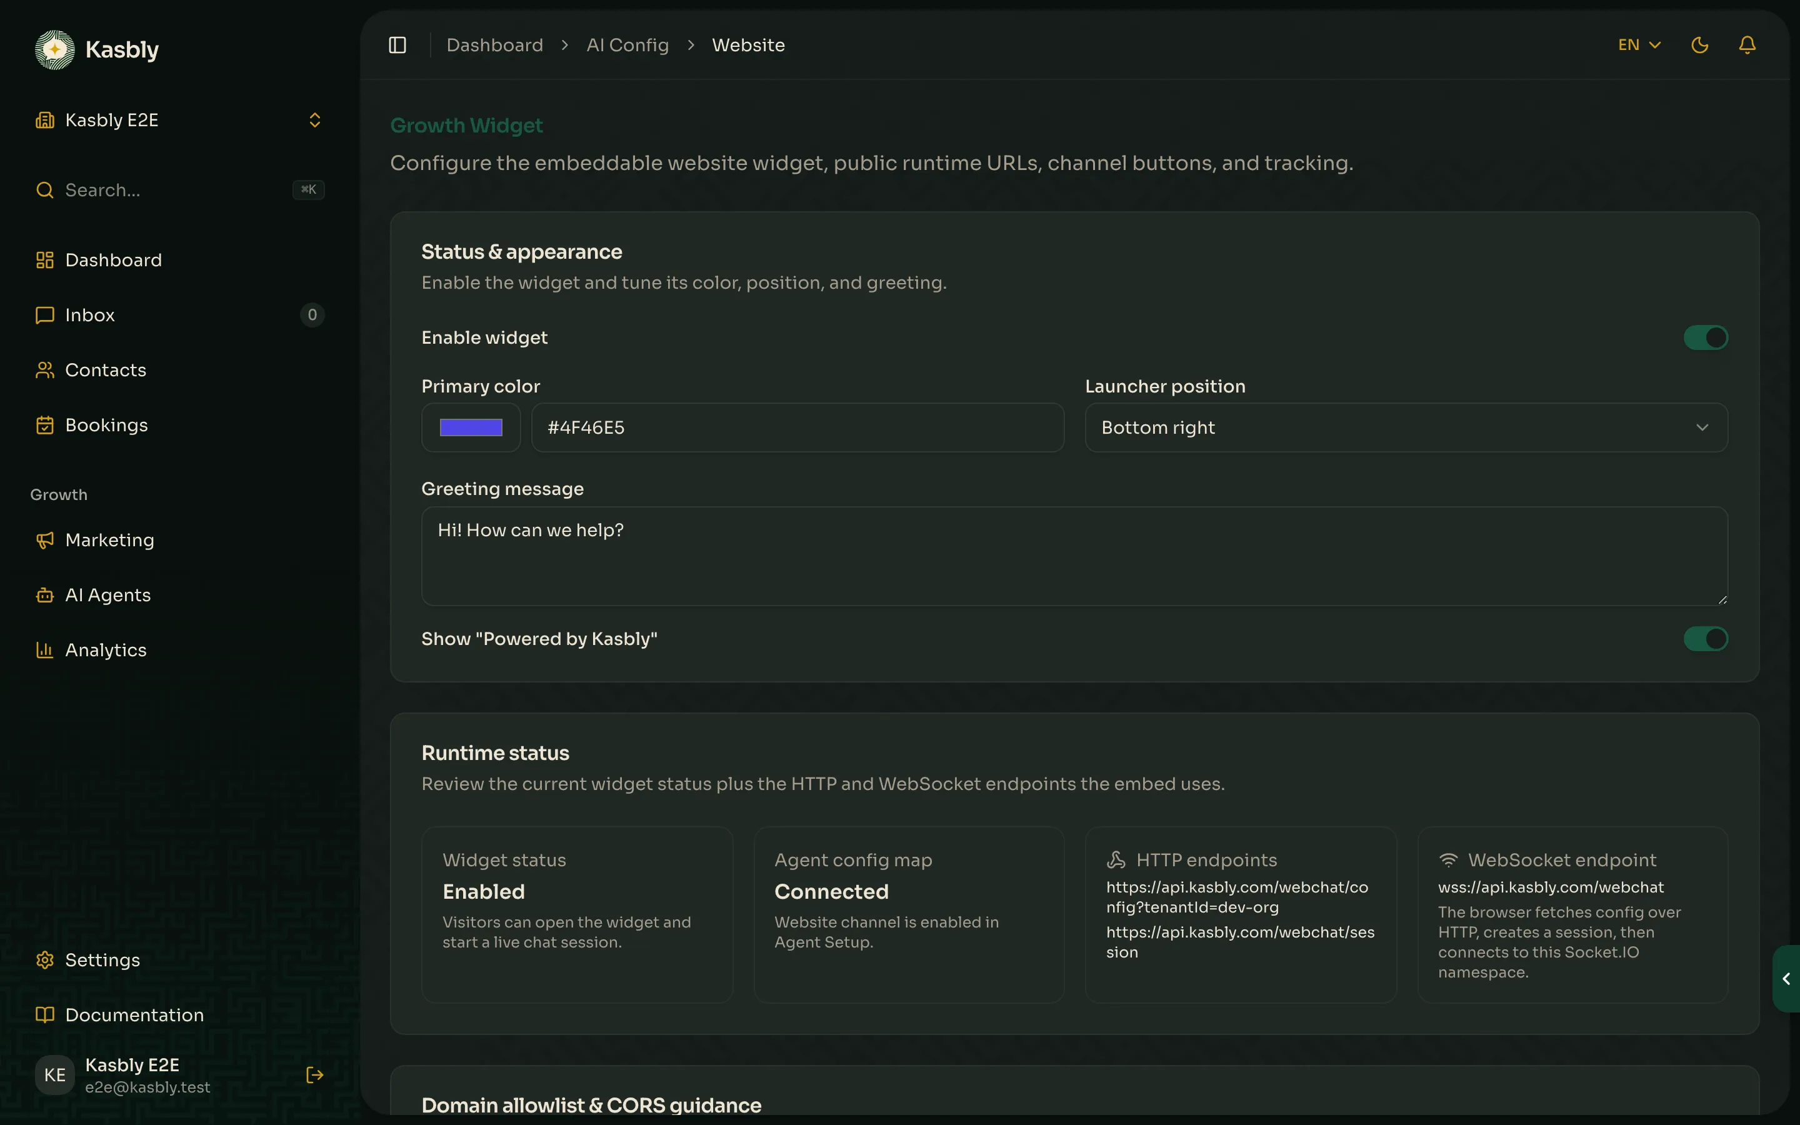
Task: Open Analytics page
Action: click(x=179, y=650)
